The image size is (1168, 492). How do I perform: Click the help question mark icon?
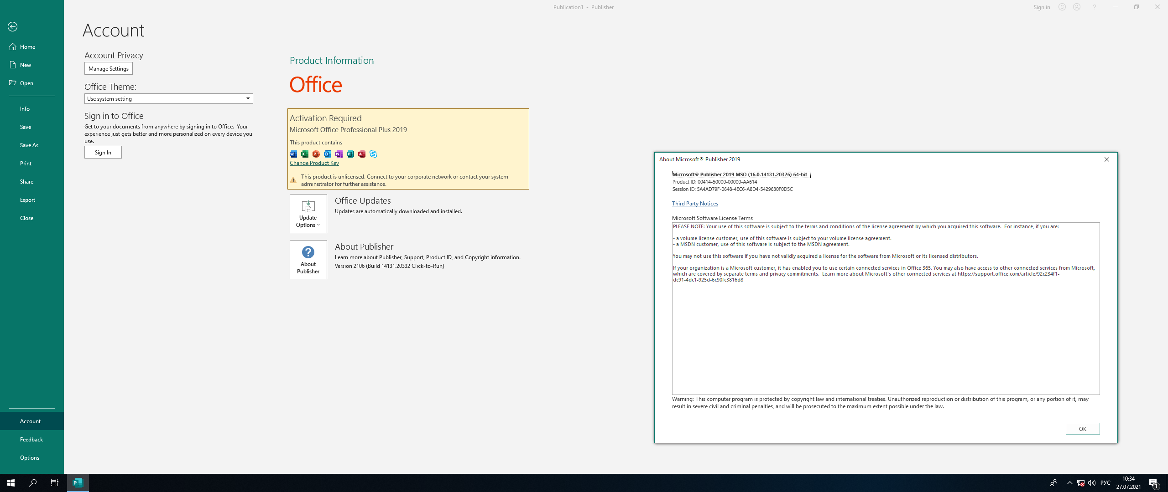[1094, 7]
